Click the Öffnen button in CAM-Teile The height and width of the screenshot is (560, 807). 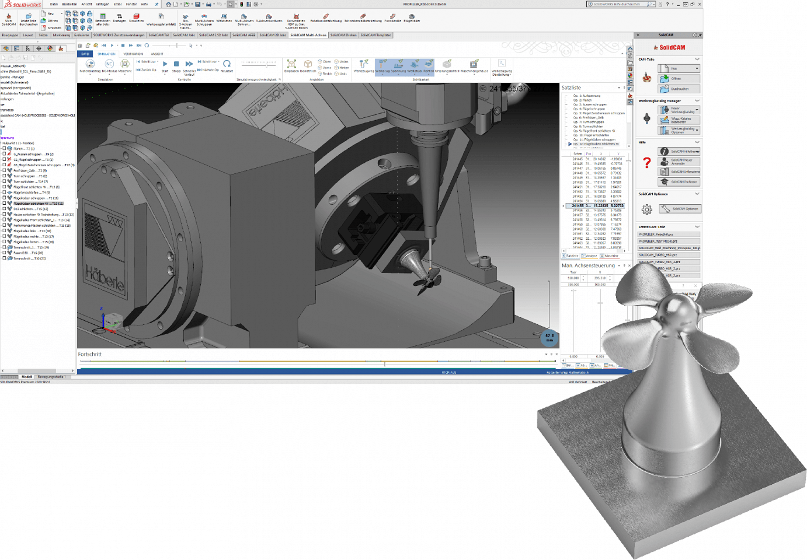point(679,79)
